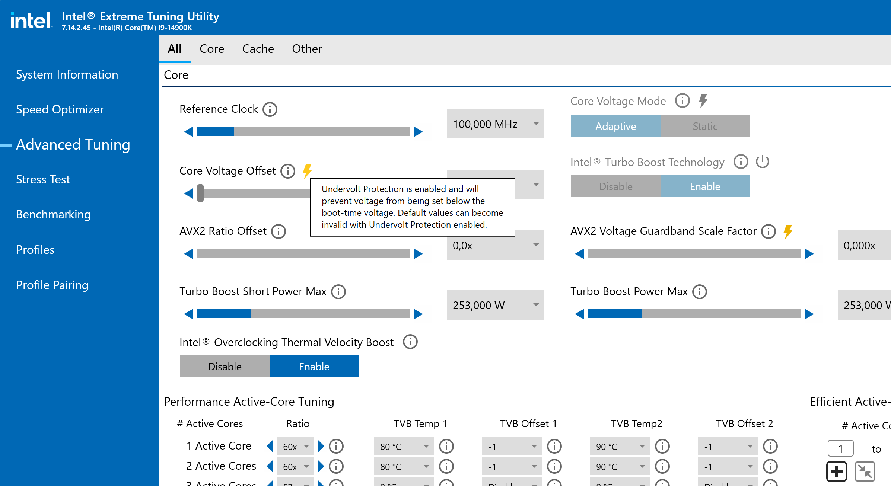Click the Active Cores range start field
Viewport: 891px width, 486px height.
[x=840, y=449]
